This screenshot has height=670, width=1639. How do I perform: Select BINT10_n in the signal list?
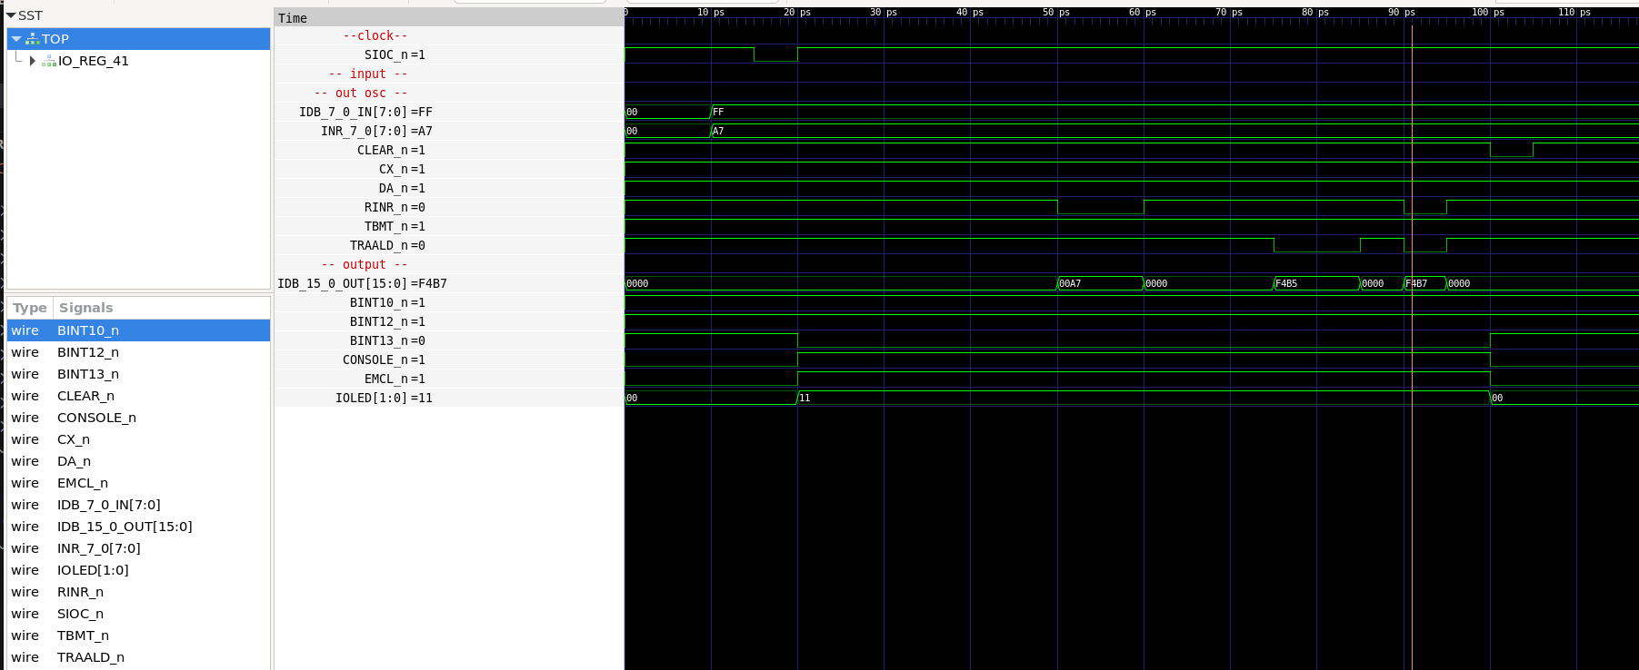pos(138,330)
